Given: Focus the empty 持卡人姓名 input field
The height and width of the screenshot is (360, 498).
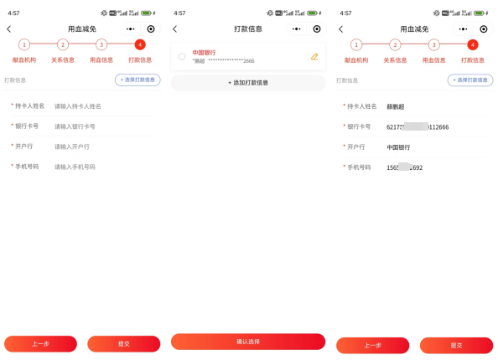Looking at the screenshot, I should pyautogui.click(x=103, y=106).
